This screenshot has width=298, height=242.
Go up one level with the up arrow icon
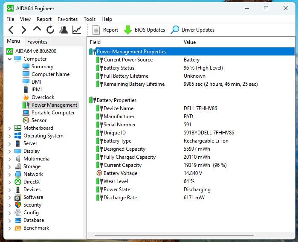(37, 29)
